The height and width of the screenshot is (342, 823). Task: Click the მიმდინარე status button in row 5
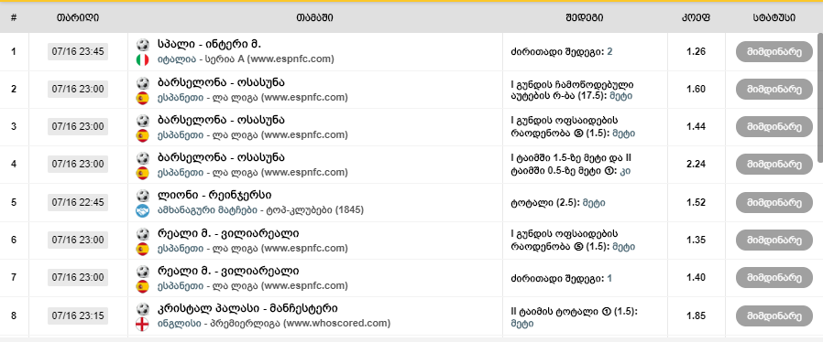[x=774, y=203]
